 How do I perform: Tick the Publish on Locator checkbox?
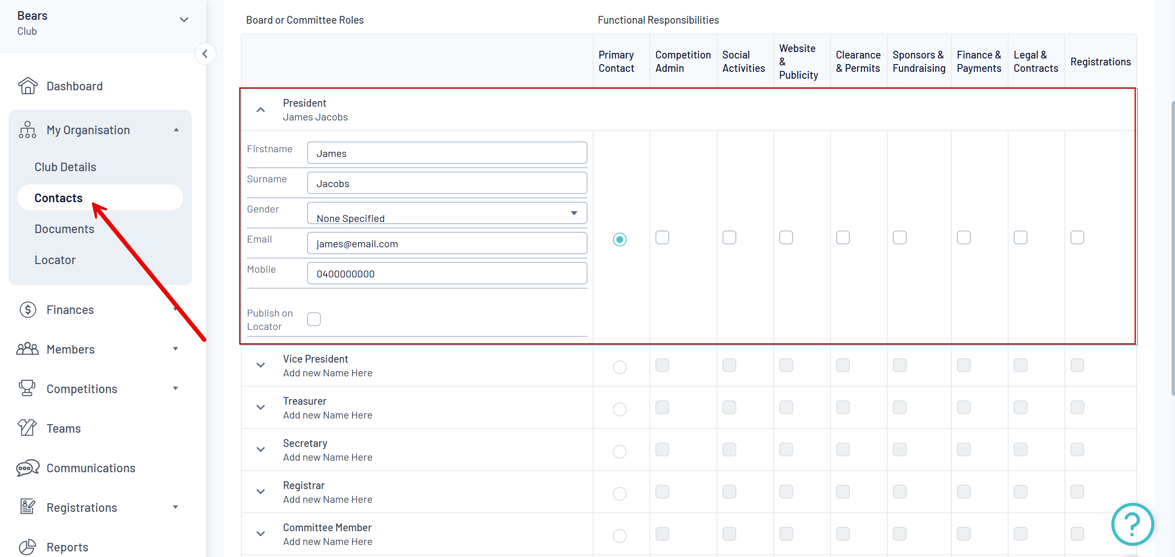click(314, 319)
